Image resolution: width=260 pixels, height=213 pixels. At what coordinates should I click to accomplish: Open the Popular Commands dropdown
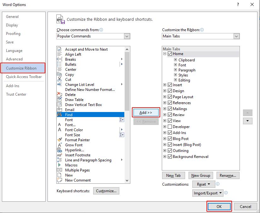(x=127, y=36)
